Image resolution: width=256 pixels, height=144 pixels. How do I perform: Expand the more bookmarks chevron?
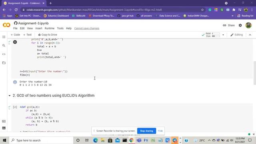pos(232,16)
